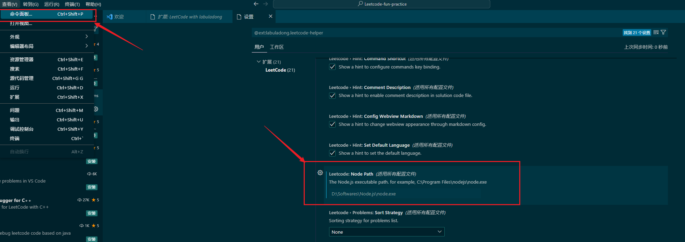Open the 转到(G) menu
Viewport: 685px width, 242px height.
point(31,4)
